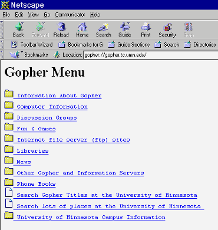Open the Toolbar Wizard shortcut
The width and height of the screenshot is (218, 230).
32,45
